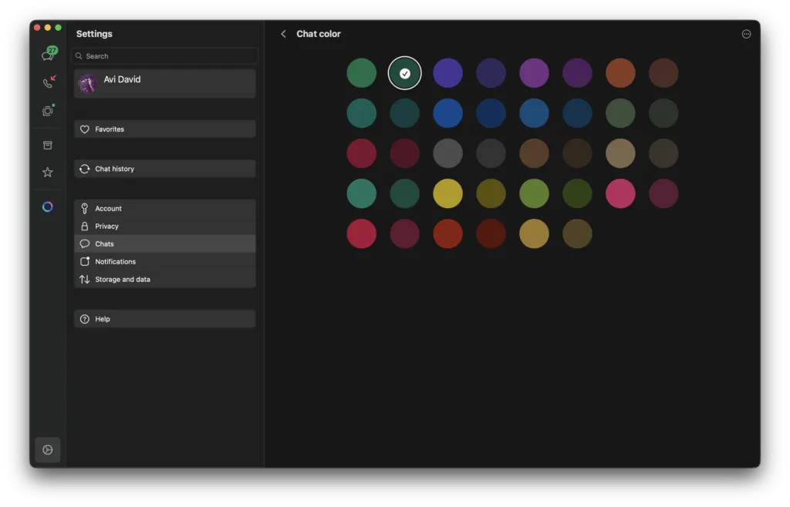Open the Calls icon in sidebar

click(49, 82)
